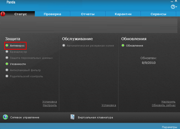Click the red alert warning icon
The image size is (180, 129).
click(x=3, y=14)
